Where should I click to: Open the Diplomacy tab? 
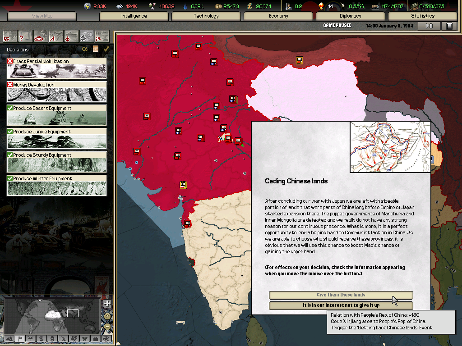pos(351,16)
